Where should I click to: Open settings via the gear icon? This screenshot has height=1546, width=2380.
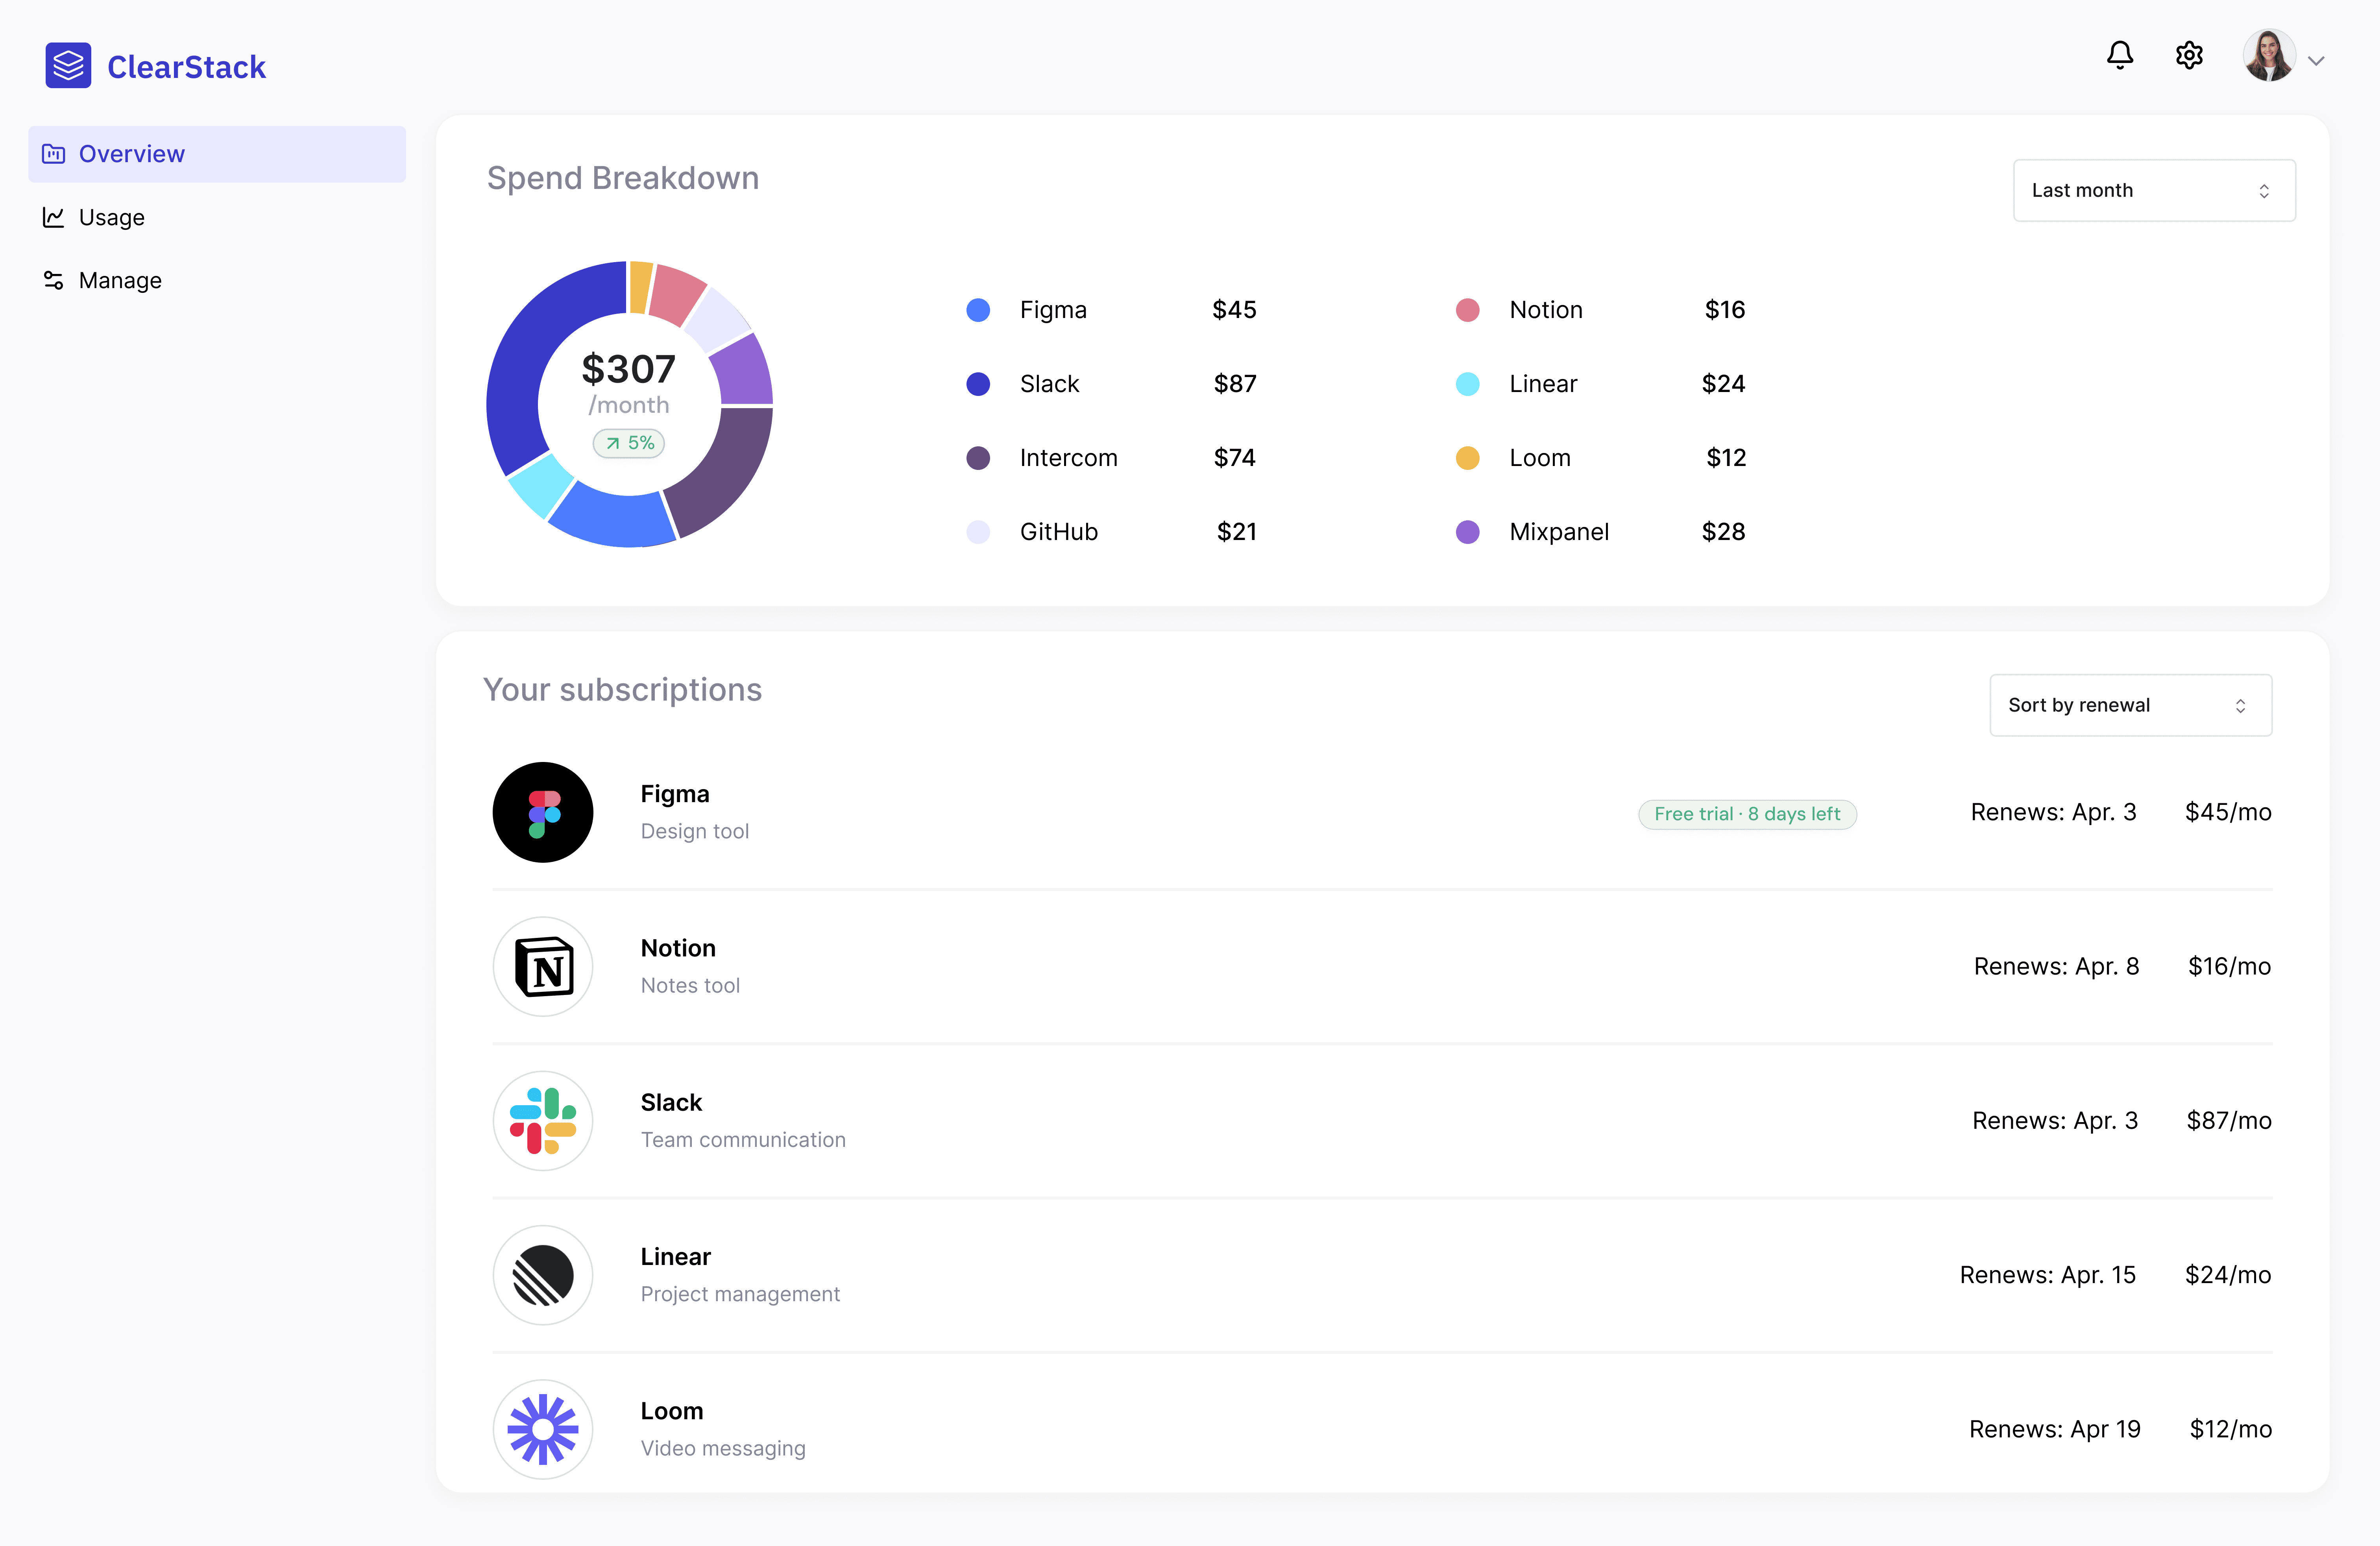(x=2189, y=55)
